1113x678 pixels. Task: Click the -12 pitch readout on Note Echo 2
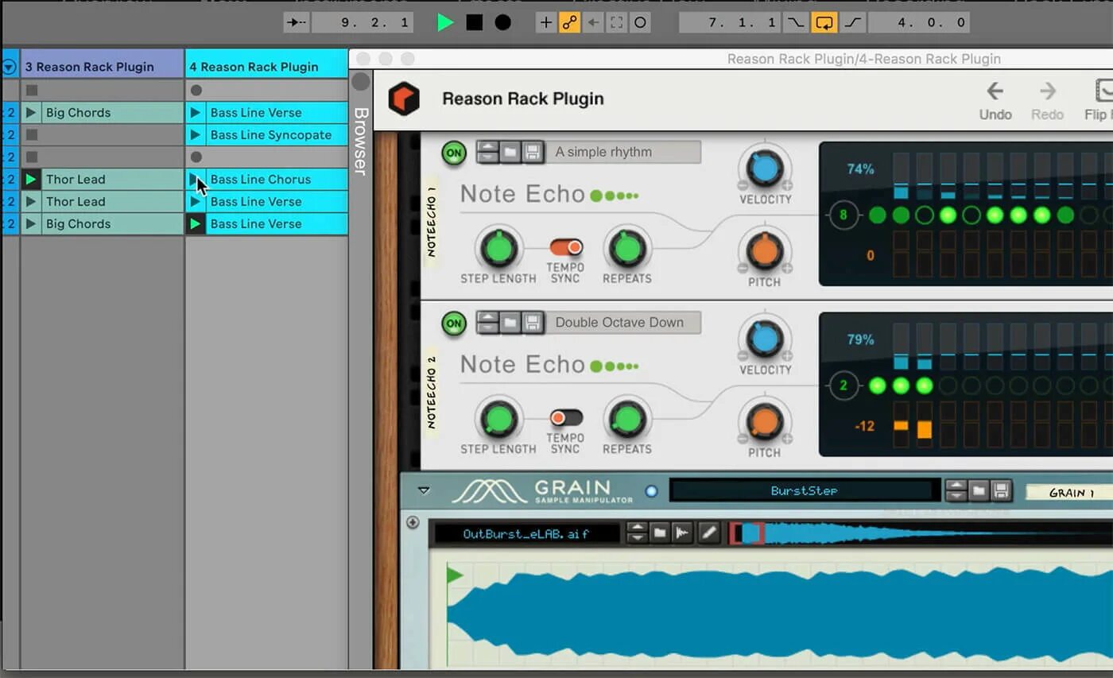[x=864, y=426]
